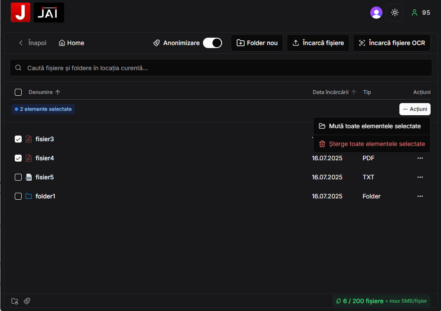The image size is (441, 311).
Task: Open the three-dot menu for folder1
Action: pos(420,196)
